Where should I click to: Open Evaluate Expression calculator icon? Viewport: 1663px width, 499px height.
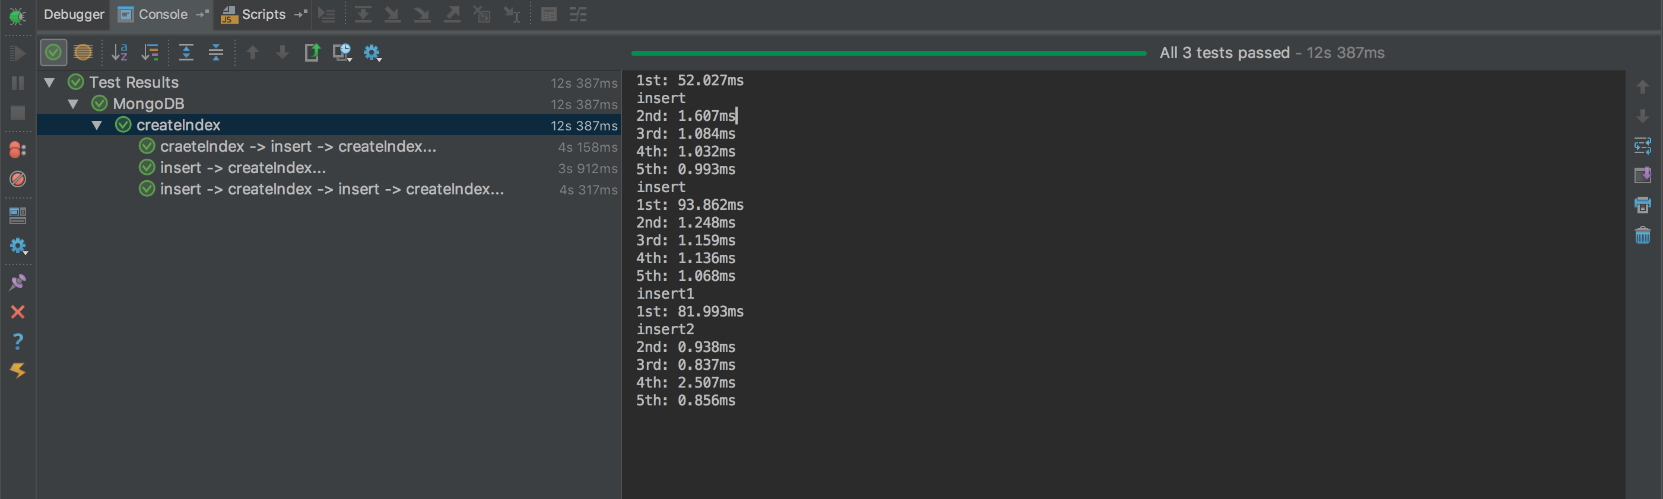coord(549,15)
